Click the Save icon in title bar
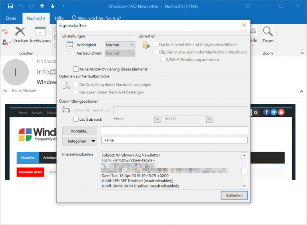Viewport: 307px width, 225px height. (x=10, y=6)
